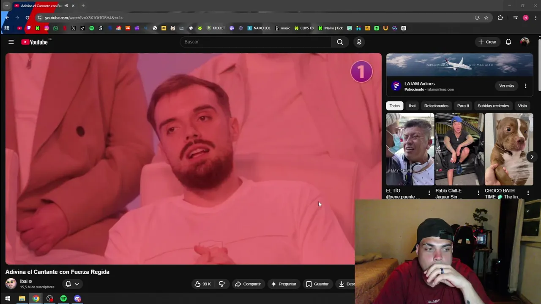Expand notification options next to bell
541x304 pixels.
[77, 284]
